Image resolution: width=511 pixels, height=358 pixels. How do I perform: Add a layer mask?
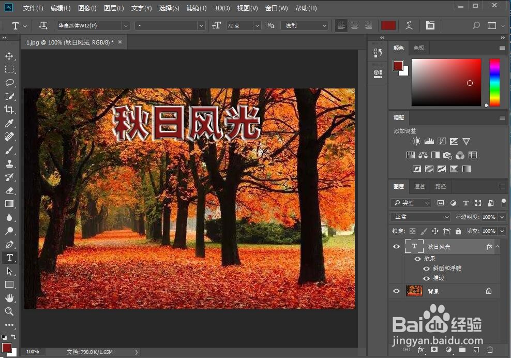(434, 350)
